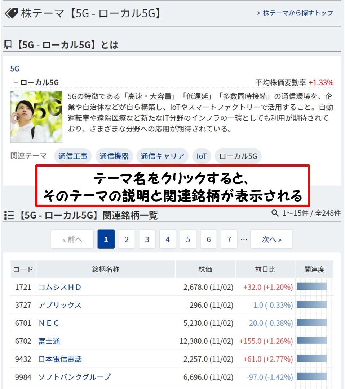Viewport: 345px width, 389px height.
Task: Go to pagination page 6
Action: tap(208, 239)
